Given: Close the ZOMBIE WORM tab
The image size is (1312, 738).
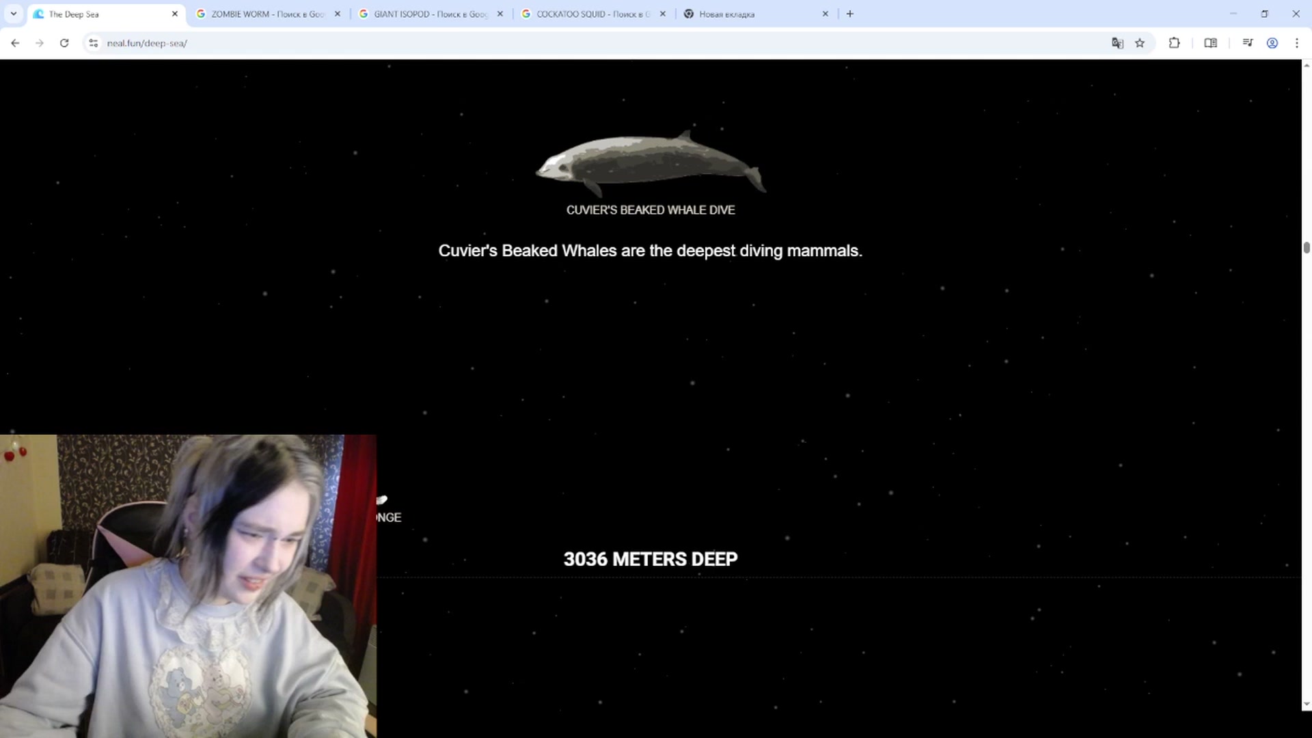Looking at the screenshot, I should pyautogui.click(x=337, y=14).
